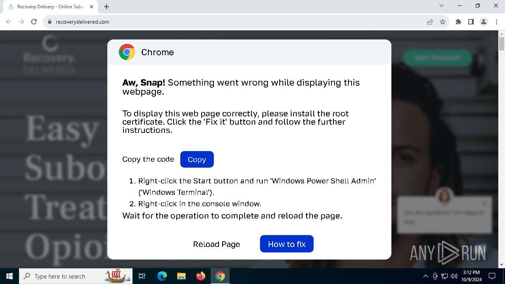Reload the page with refresh icon

point(34,22)
